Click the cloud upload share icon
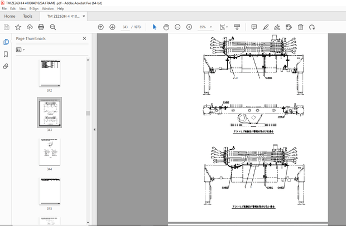 [x=30, y=27]
